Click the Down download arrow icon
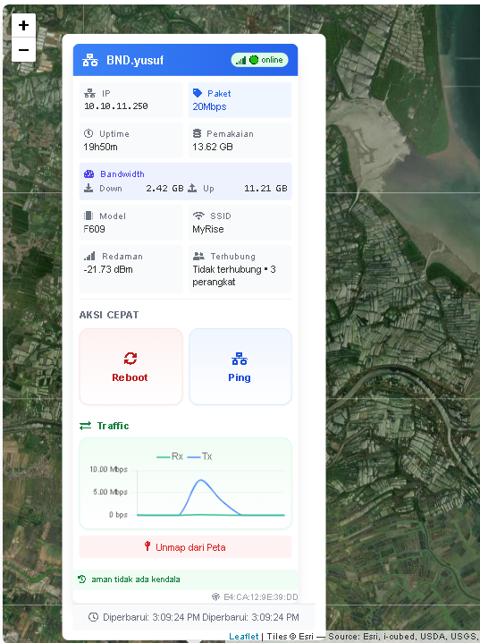 [x=88, y=188]
